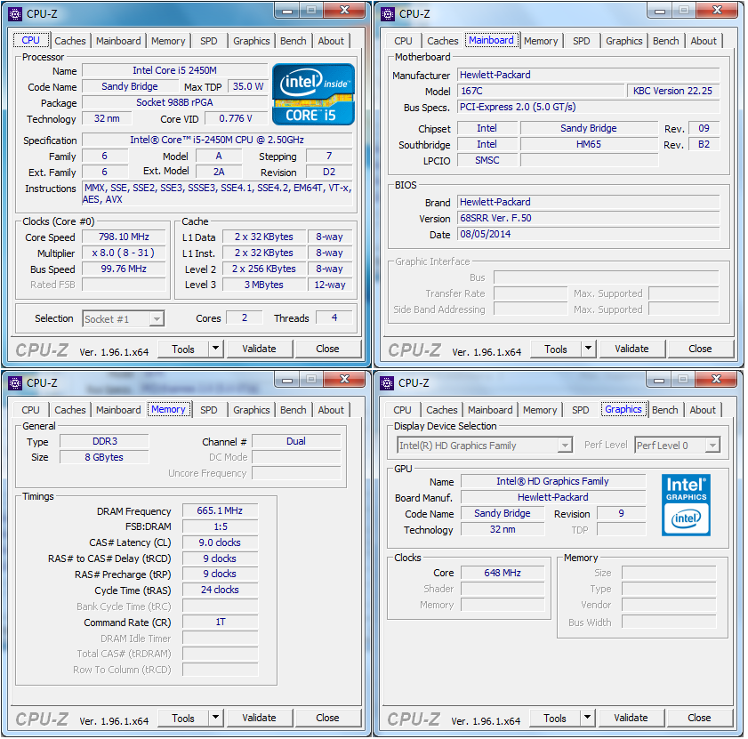
Task: Open Memory tab in Graphics window
Action: 540,410
